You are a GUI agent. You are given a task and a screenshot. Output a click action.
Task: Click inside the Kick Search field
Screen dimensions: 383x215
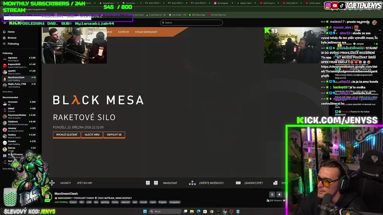[191, 23]
